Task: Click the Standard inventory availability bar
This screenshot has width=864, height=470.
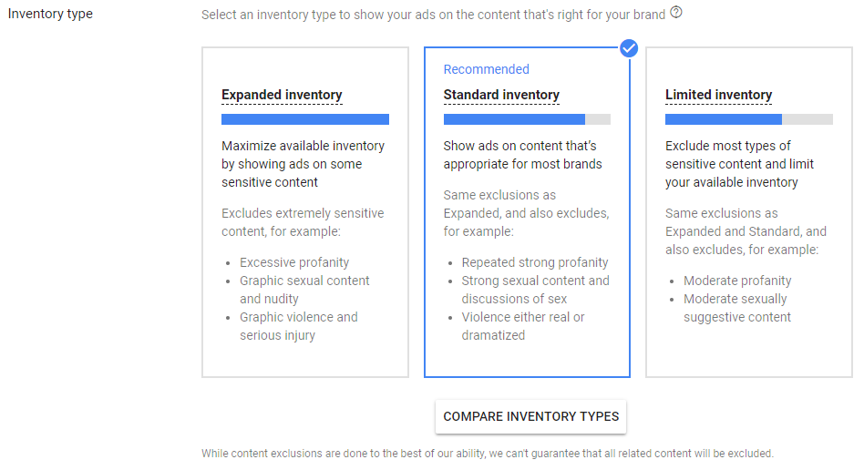Action: pos(527,119)
